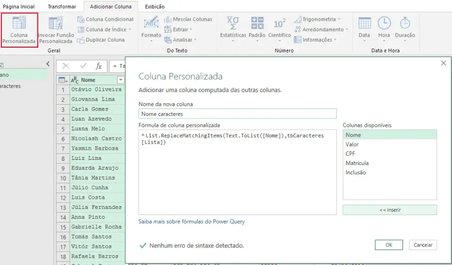Close the Coluna Personalizada dialog
This screenshot has width=452, height=265.
(444, 63)
